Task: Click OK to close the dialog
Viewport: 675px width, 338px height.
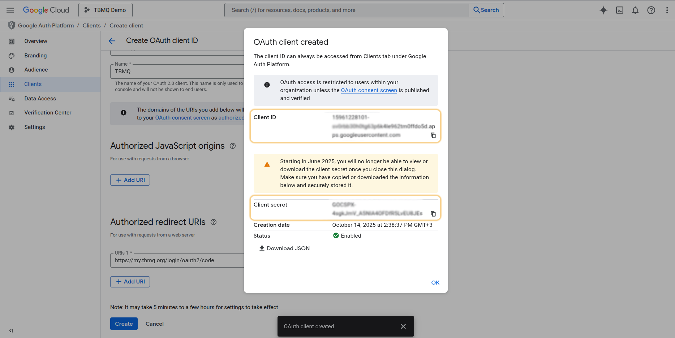Action: point(435,283)
